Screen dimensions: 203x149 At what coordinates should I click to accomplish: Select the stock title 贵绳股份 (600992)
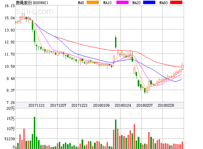(x=32, y=3)
